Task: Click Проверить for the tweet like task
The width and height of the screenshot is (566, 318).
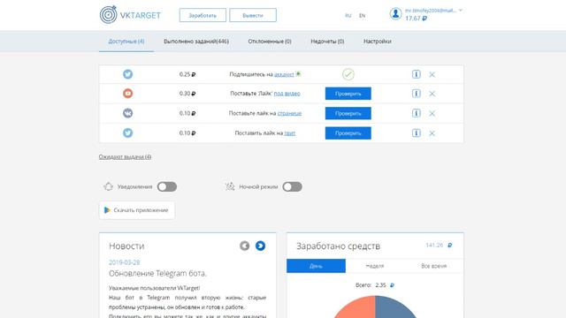Action: (x=348, y=133)
